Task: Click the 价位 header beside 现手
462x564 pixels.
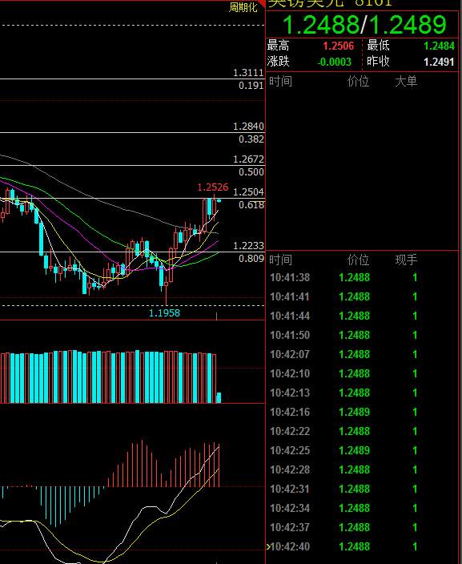Action: tap(358, 260)
